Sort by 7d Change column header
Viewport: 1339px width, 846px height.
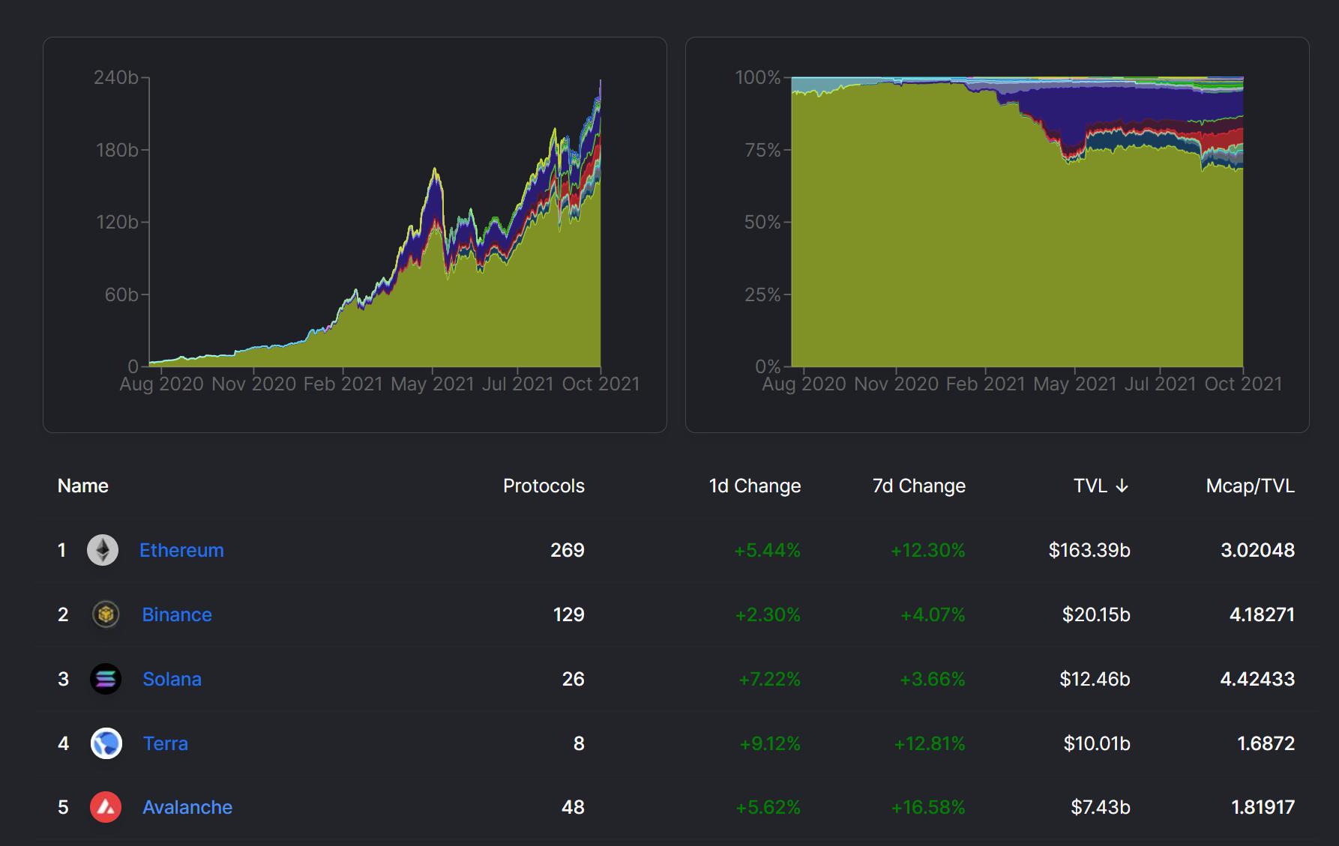pos(918,486)
